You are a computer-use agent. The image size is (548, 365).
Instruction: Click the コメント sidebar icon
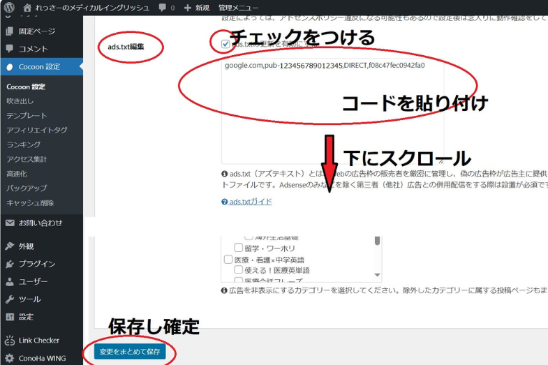click(10, 49)
